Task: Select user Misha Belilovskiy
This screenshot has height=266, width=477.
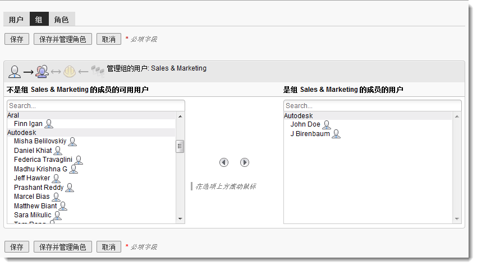Action: (x=40, y=141)
